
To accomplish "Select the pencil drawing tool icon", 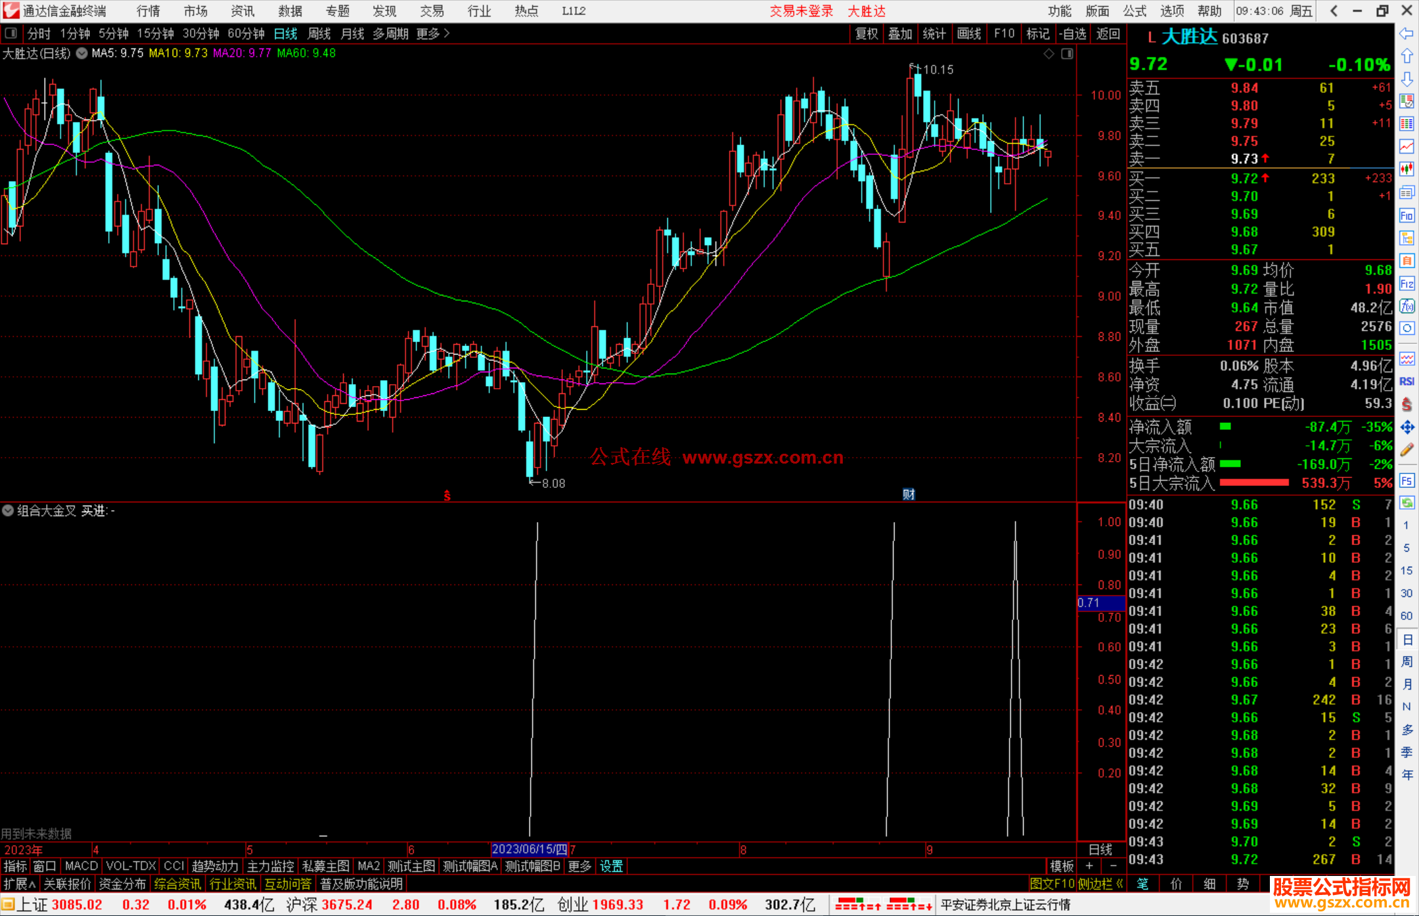I will click(x=1407, y=450).
